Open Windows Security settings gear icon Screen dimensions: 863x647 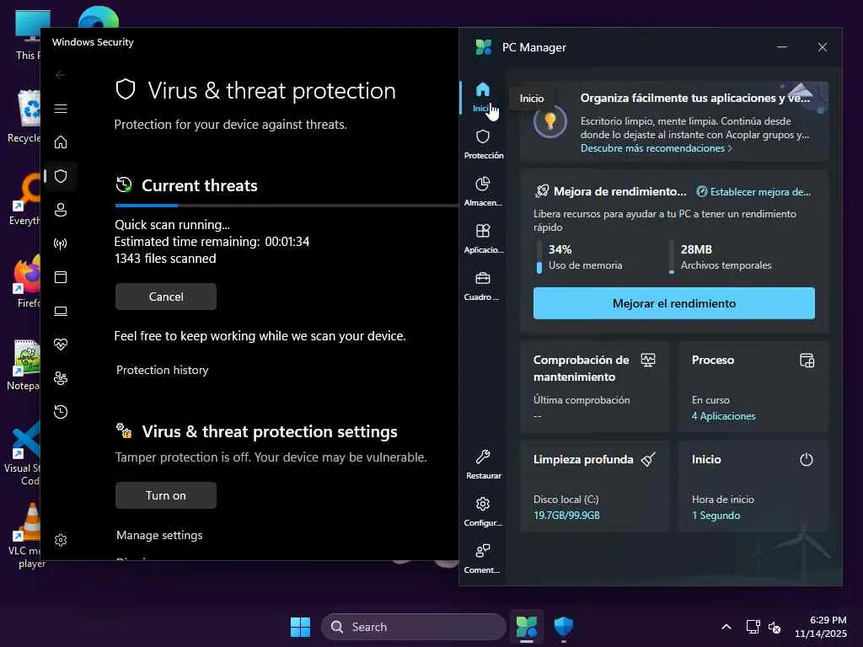[61, 540]
